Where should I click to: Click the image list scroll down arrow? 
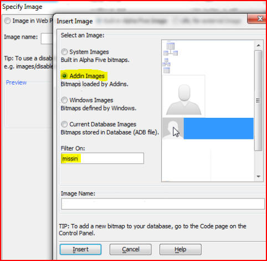pyautogui.click(x=259, y=176)
